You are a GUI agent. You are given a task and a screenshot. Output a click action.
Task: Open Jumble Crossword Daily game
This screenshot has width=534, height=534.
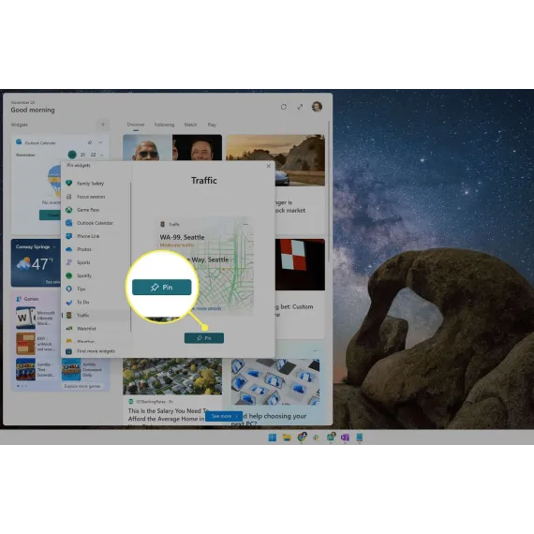83,369
